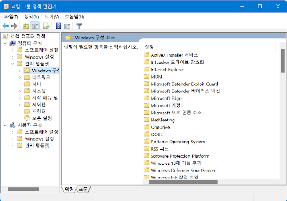Collapse the 사용자 구성 tree node
Image resolution: width=287 pixels, height=201 pixels.
(x=5, y=126)
